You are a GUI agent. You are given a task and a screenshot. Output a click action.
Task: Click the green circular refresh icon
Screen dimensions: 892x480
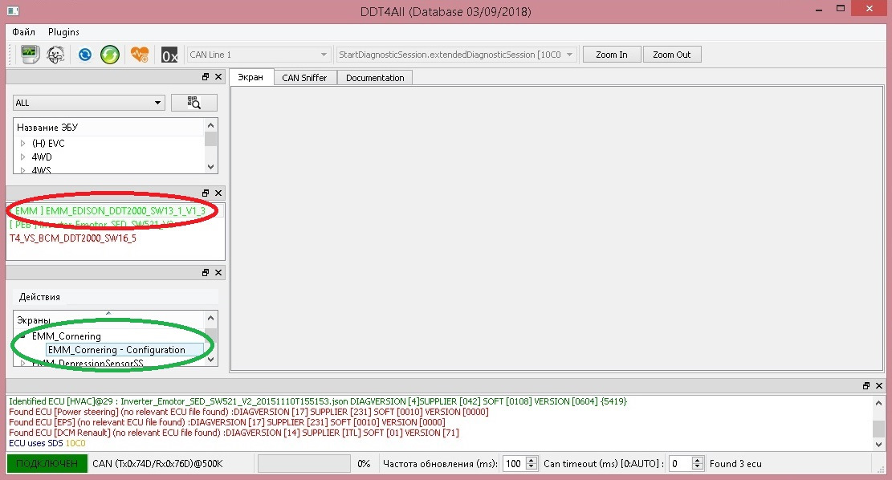(x=110, y=55)
